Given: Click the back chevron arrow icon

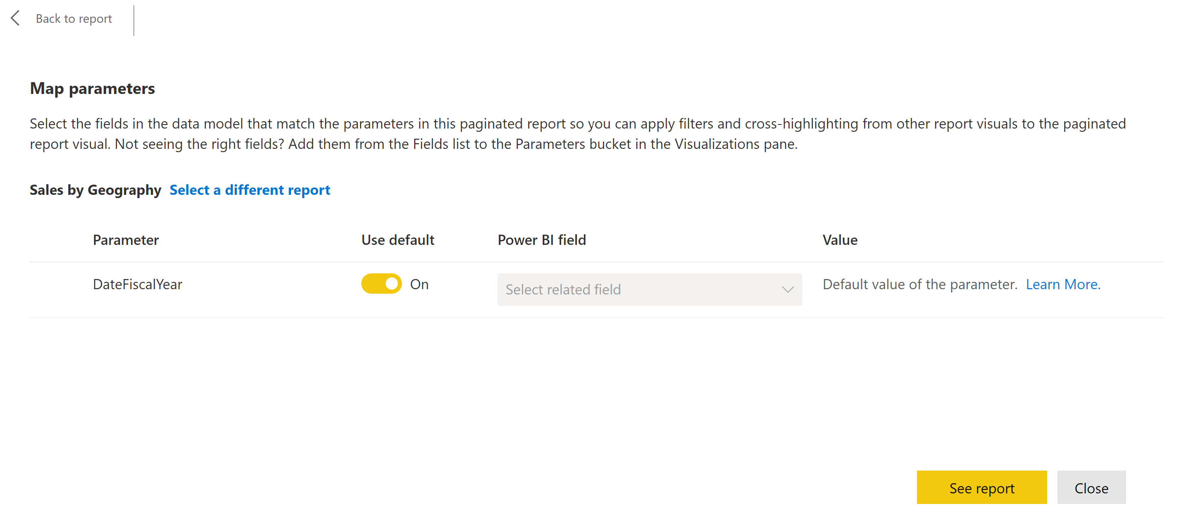Looking at the screenshot, I should [16, 18].
